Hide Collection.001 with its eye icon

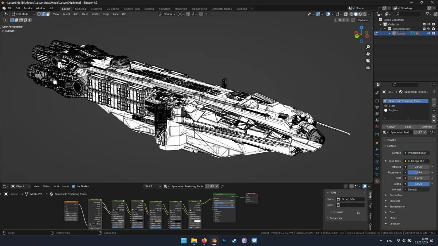coord(429,29)
